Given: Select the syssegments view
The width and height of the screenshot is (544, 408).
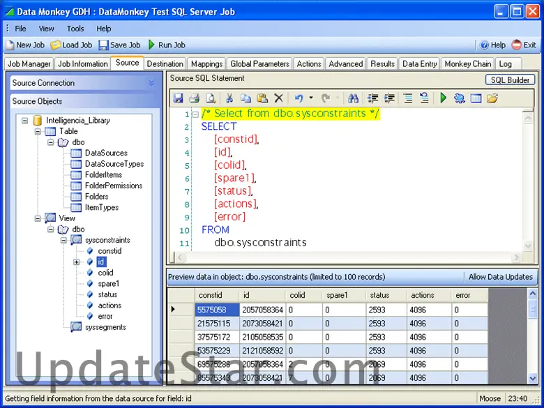Looking at the screenshot, I should click(105, 327).
